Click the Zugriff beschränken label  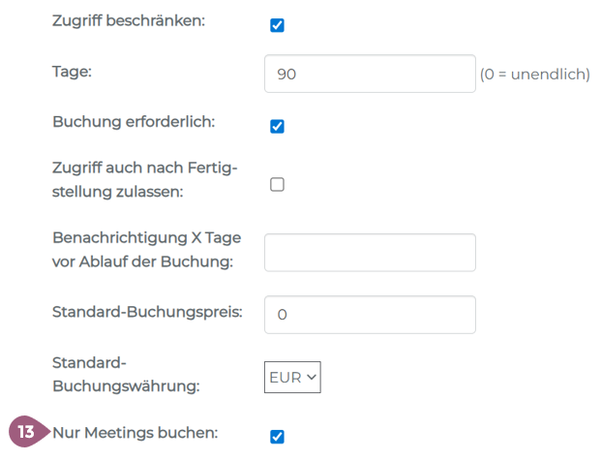[x=129, y=21]
